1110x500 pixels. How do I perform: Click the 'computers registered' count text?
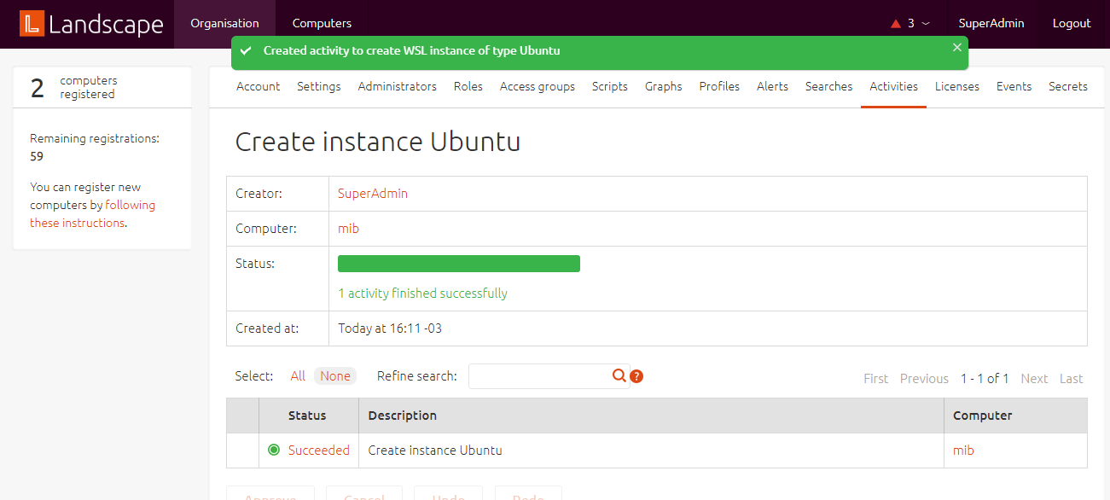point(89,87)
